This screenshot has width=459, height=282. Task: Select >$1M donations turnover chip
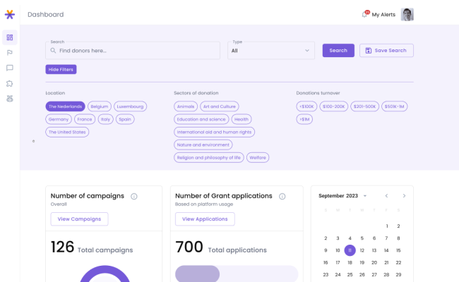[x=304, y=119]
